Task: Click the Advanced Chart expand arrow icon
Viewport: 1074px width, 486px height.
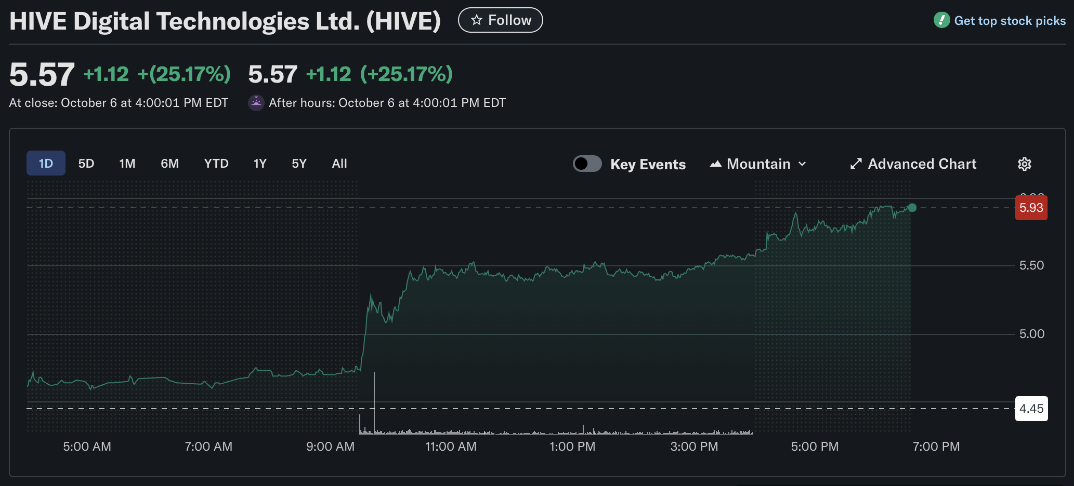Action: tap(856, 164)
